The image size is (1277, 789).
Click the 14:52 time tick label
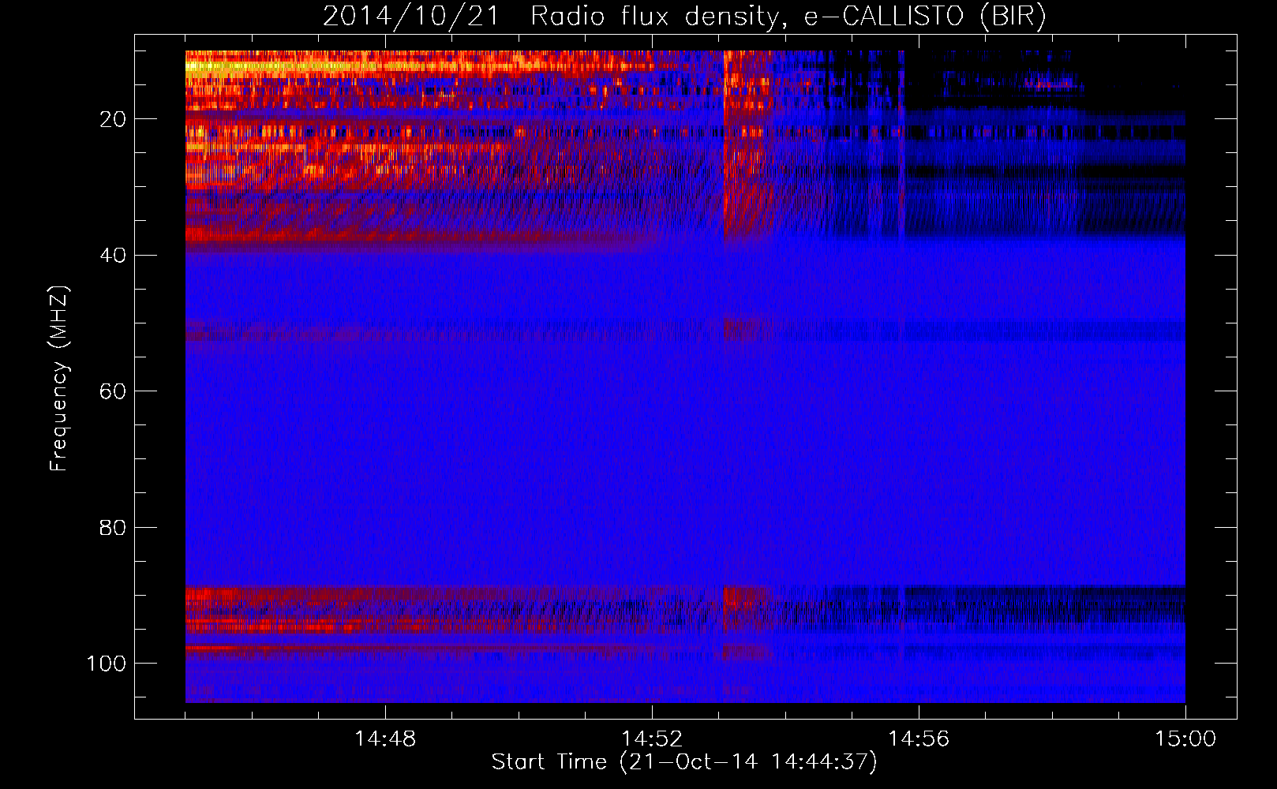[x=652, y=739]
